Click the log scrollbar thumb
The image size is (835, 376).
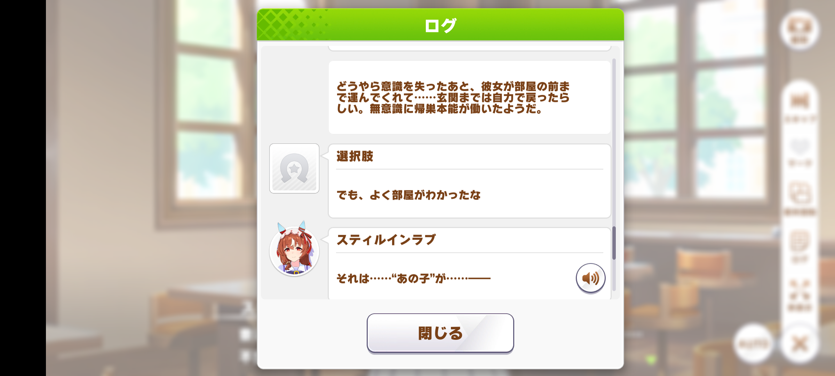click(614, 243)
